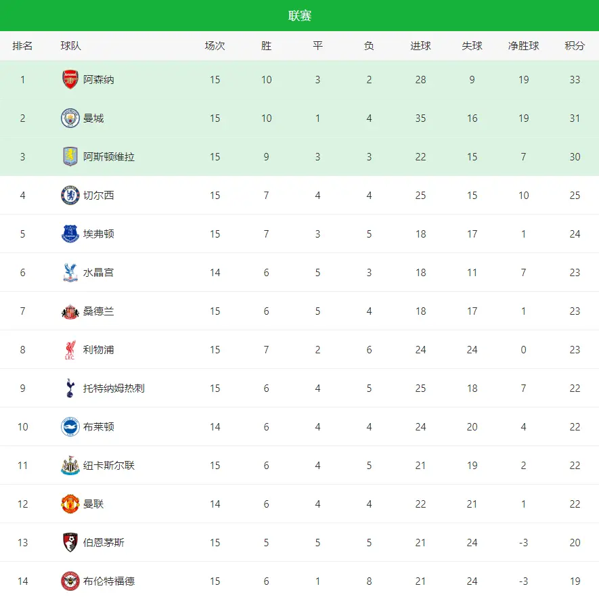Open the 曼联 team name link
The height and width of the screenshot is (597, 599).
pyautogui.click(x=93, y=504)
